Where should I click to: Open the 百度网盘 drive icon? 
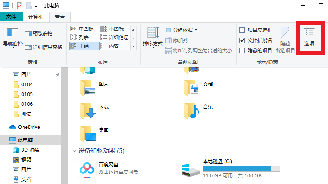[86, 168]
